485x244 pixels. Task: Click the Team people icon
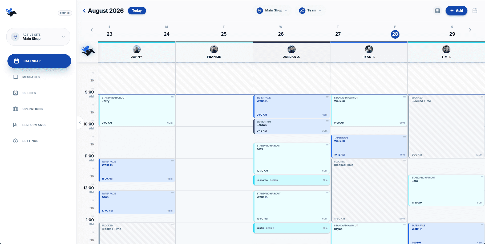(302, 11)
